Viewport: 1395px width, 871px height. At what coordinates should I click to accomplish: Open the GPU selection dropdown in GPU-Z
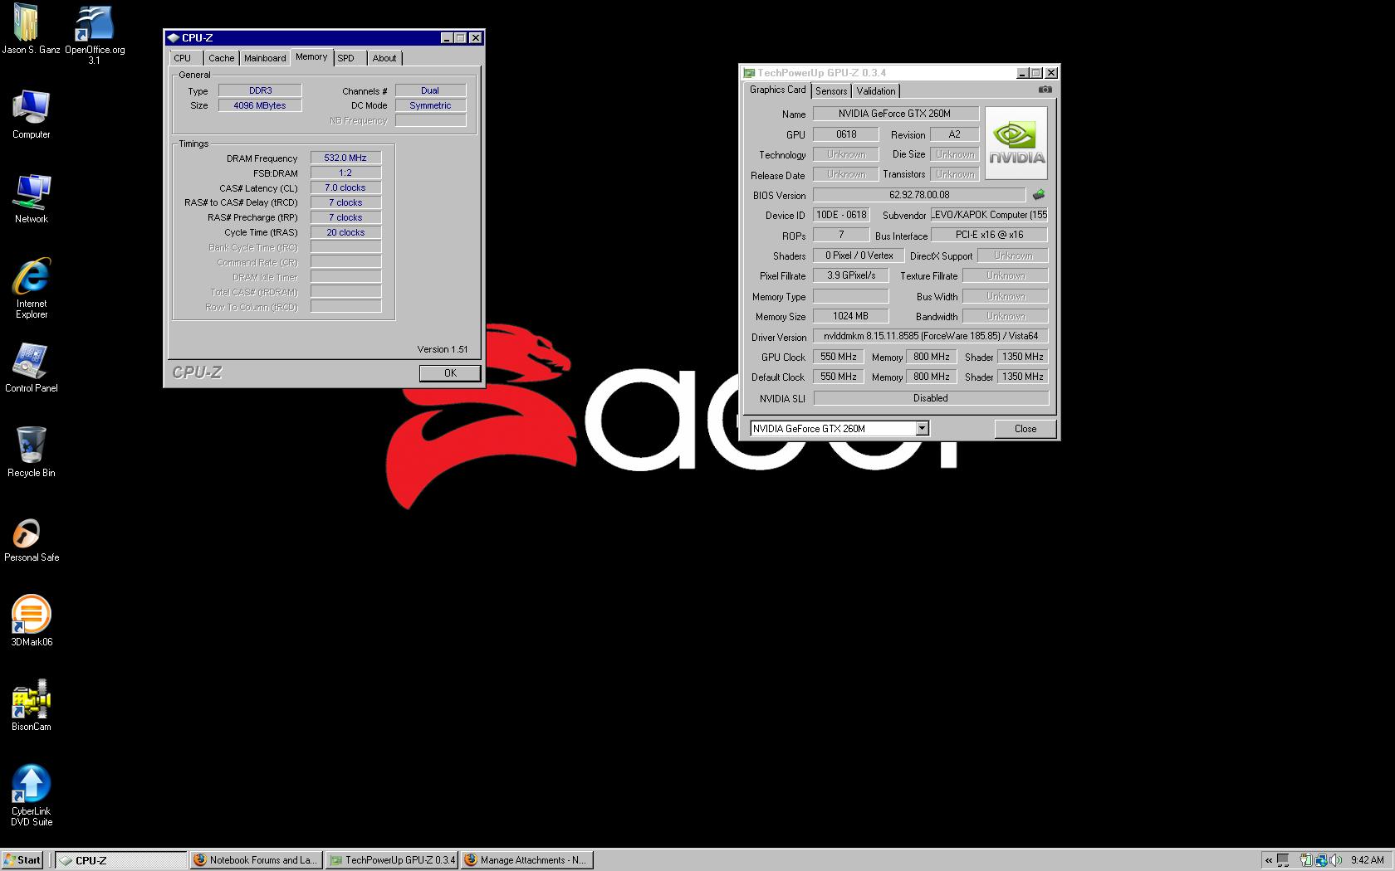pos(922,429)
